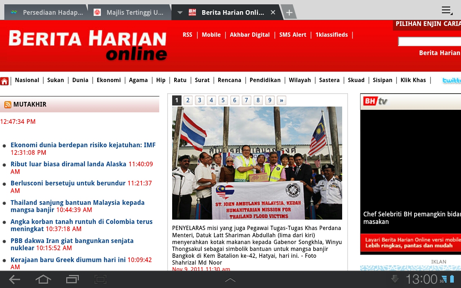Read Ribut luar biasa diramal landa Alaska

[68, 164]
